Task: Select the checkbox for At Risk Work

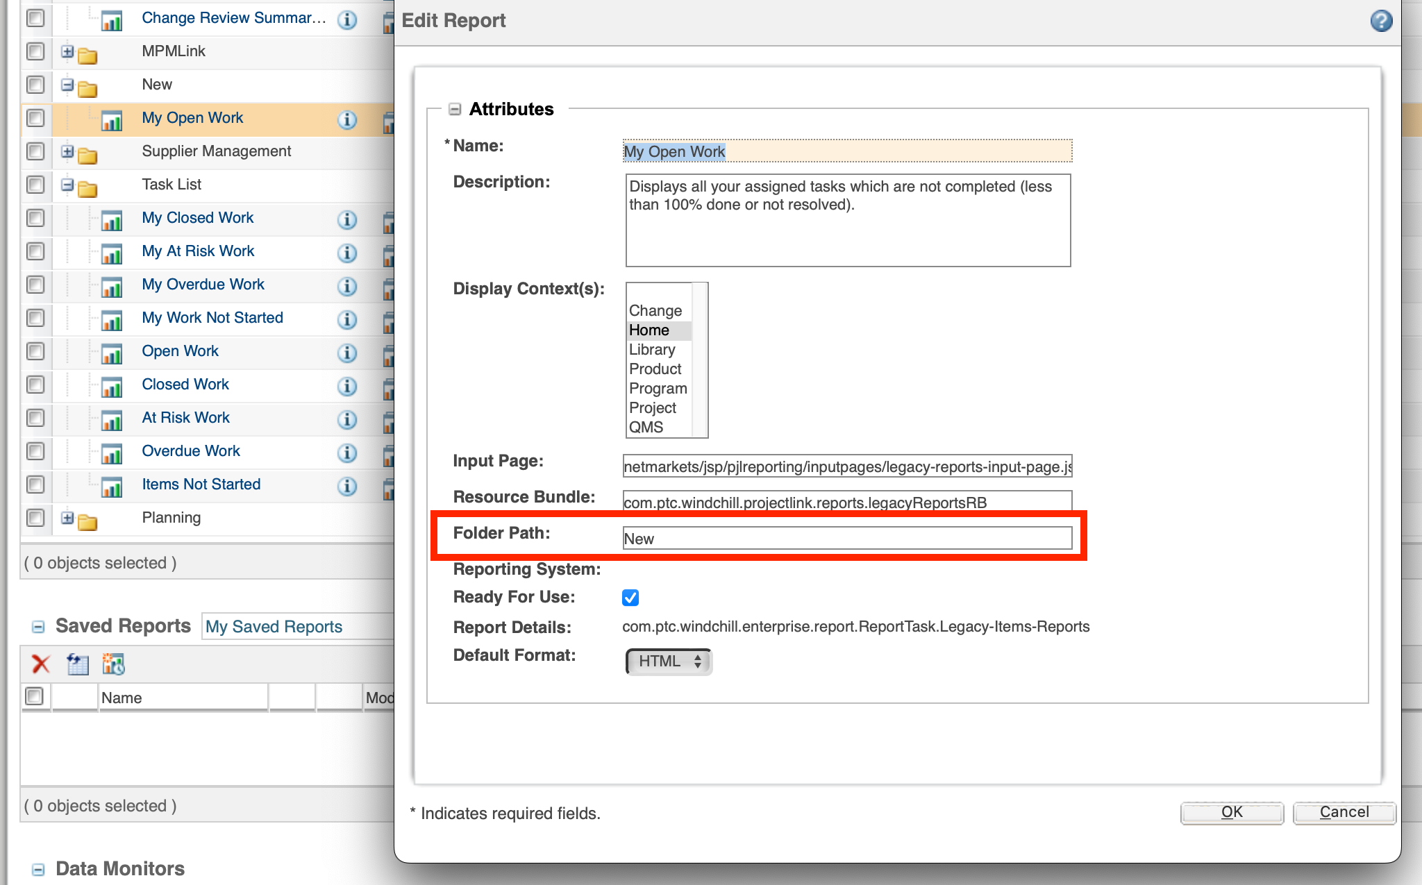Action: click(35, 418)
